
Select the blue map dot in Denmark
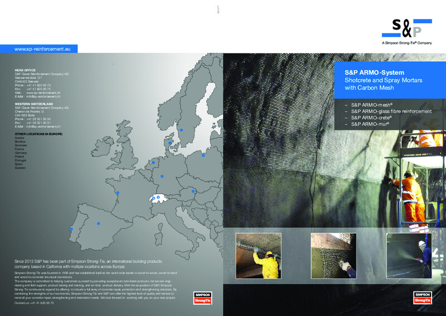tap(170, 143)
